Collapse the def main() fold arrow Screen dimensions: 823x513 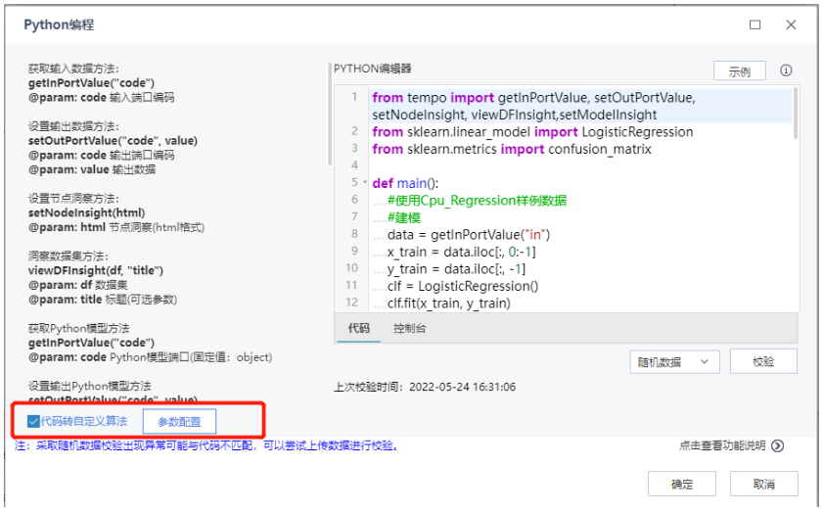pos(364,182)
